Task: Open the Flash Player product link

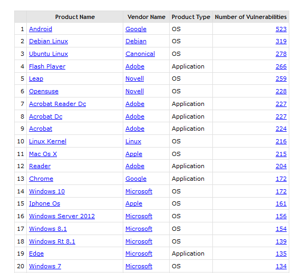Action: (47, 66)
